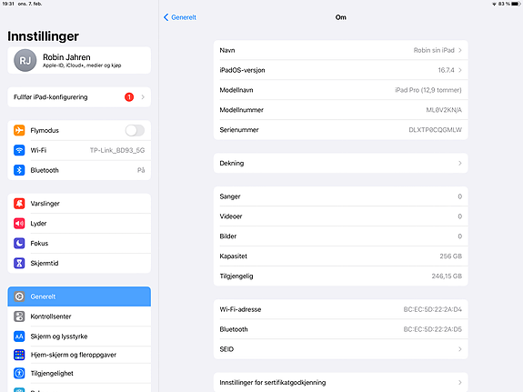Tap the RJ profile avatar
This screenshot has width=523, height=392.
tap(25, 60)
